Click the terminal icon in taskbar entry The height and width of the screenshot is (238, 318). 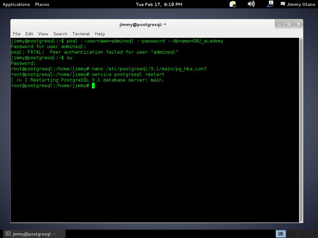(8, 234)
